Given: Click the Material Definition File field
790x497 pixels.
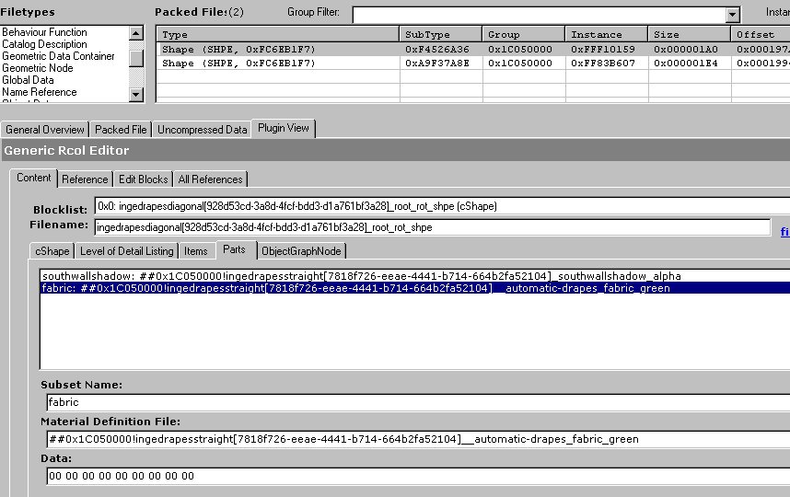Looking at the screenshot, I should [x=414, y=439].
